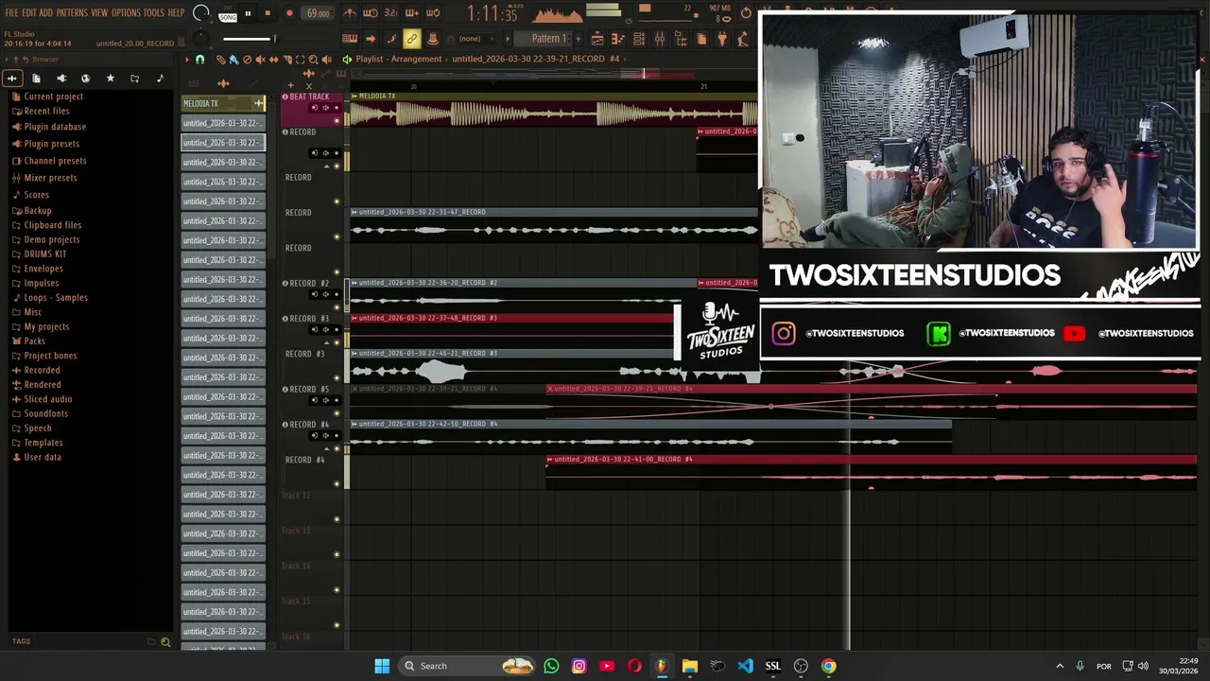Expand the DRUMS KIT folder in browser
This screenshot has height=681, width=1210.
point(45,253)
